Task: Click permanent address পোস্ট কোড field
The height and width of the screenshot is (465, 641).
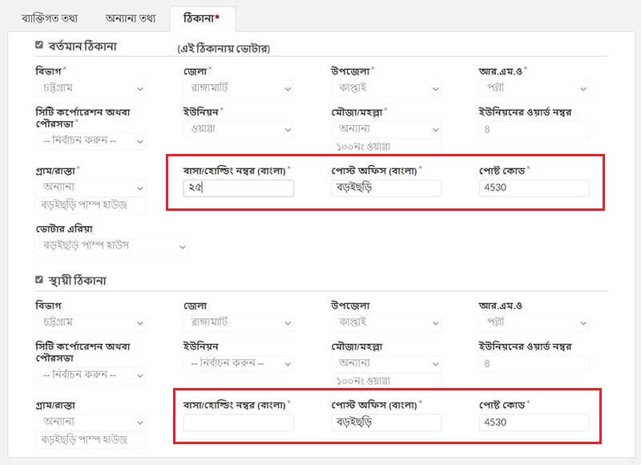Action: (534, 423)
